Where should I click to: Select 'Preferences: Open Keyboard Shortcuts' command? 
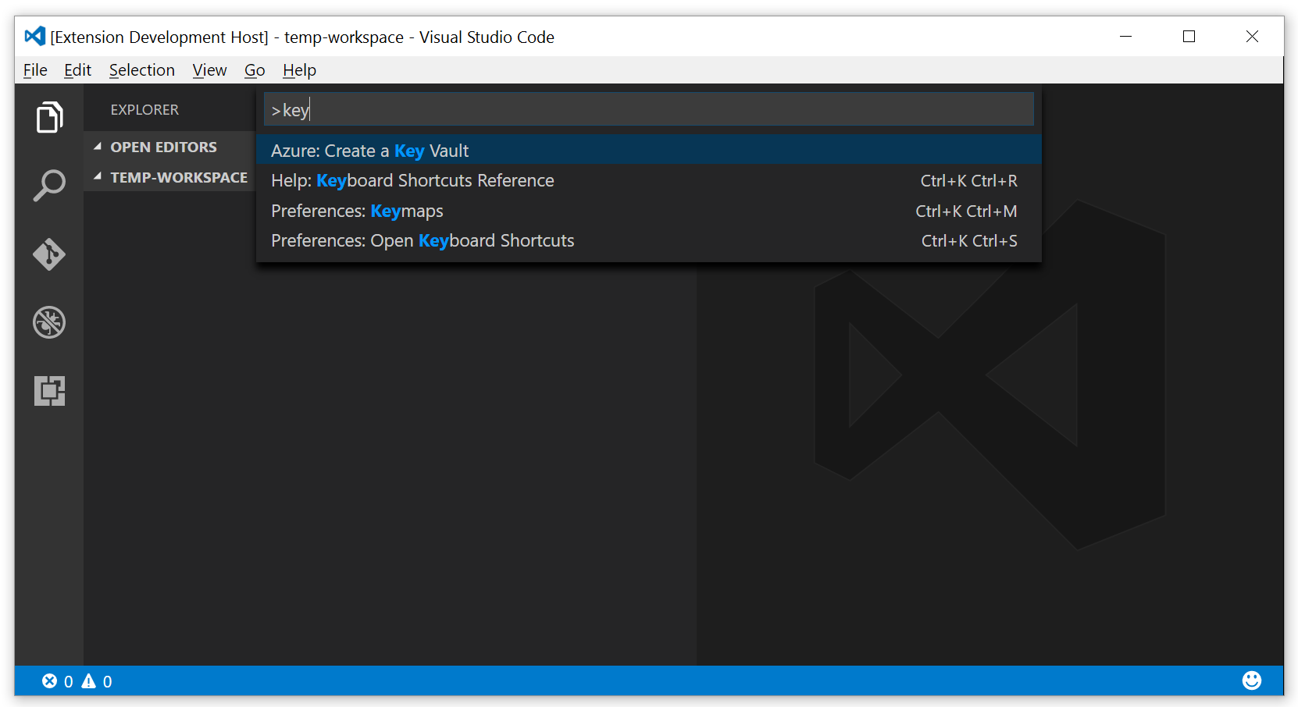tap(649, 240)
